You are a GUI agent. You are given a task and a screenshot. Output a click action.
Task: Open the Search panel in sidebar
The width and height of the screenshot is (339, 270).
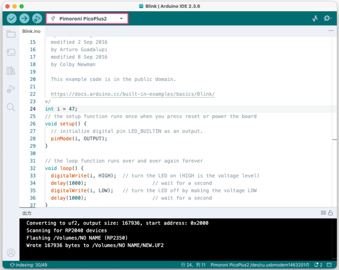[11, 107]
